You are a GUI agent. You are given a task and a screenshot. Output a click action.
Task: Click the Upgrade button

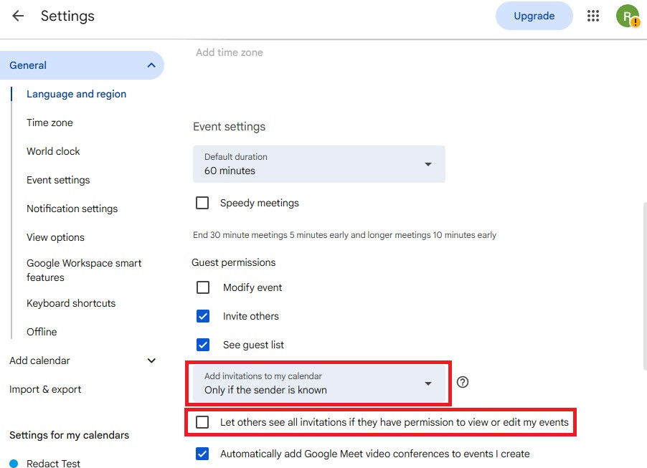click(534, 16)
